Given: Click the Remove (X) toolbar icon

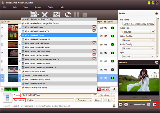Looking at the screenshot, I should point(45,14).
